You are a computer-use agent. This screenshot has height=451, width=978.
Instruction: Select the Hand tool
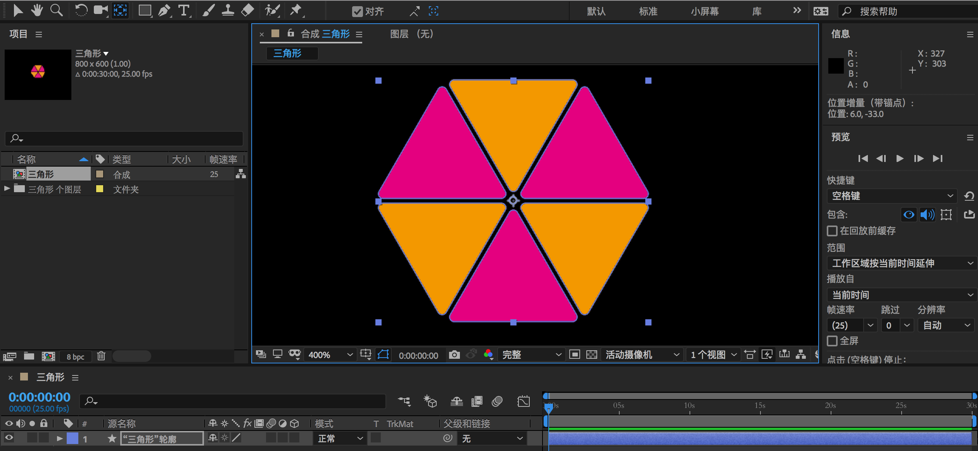pos(37,10)
